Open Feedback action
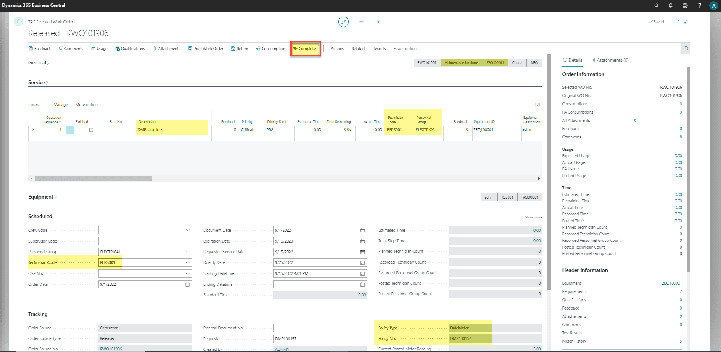This screenshot has height=352, width=721. point(40,49)
